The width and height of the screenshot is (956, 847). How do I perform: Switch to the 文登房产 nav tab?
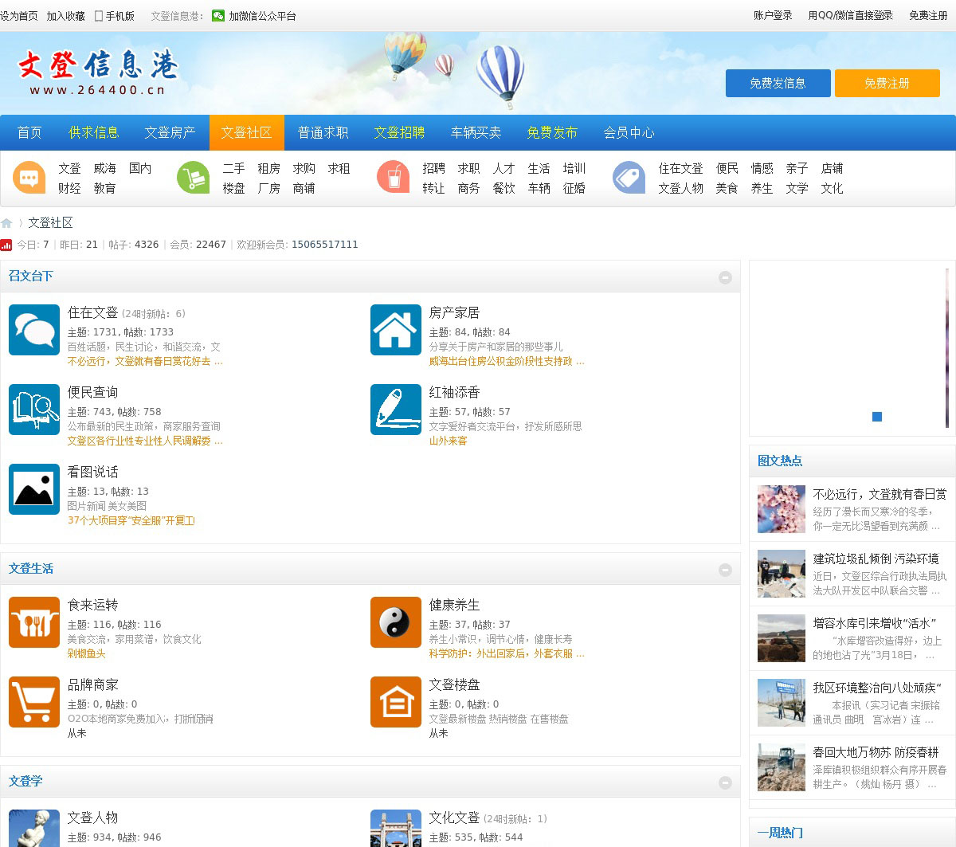pos(170,132)
